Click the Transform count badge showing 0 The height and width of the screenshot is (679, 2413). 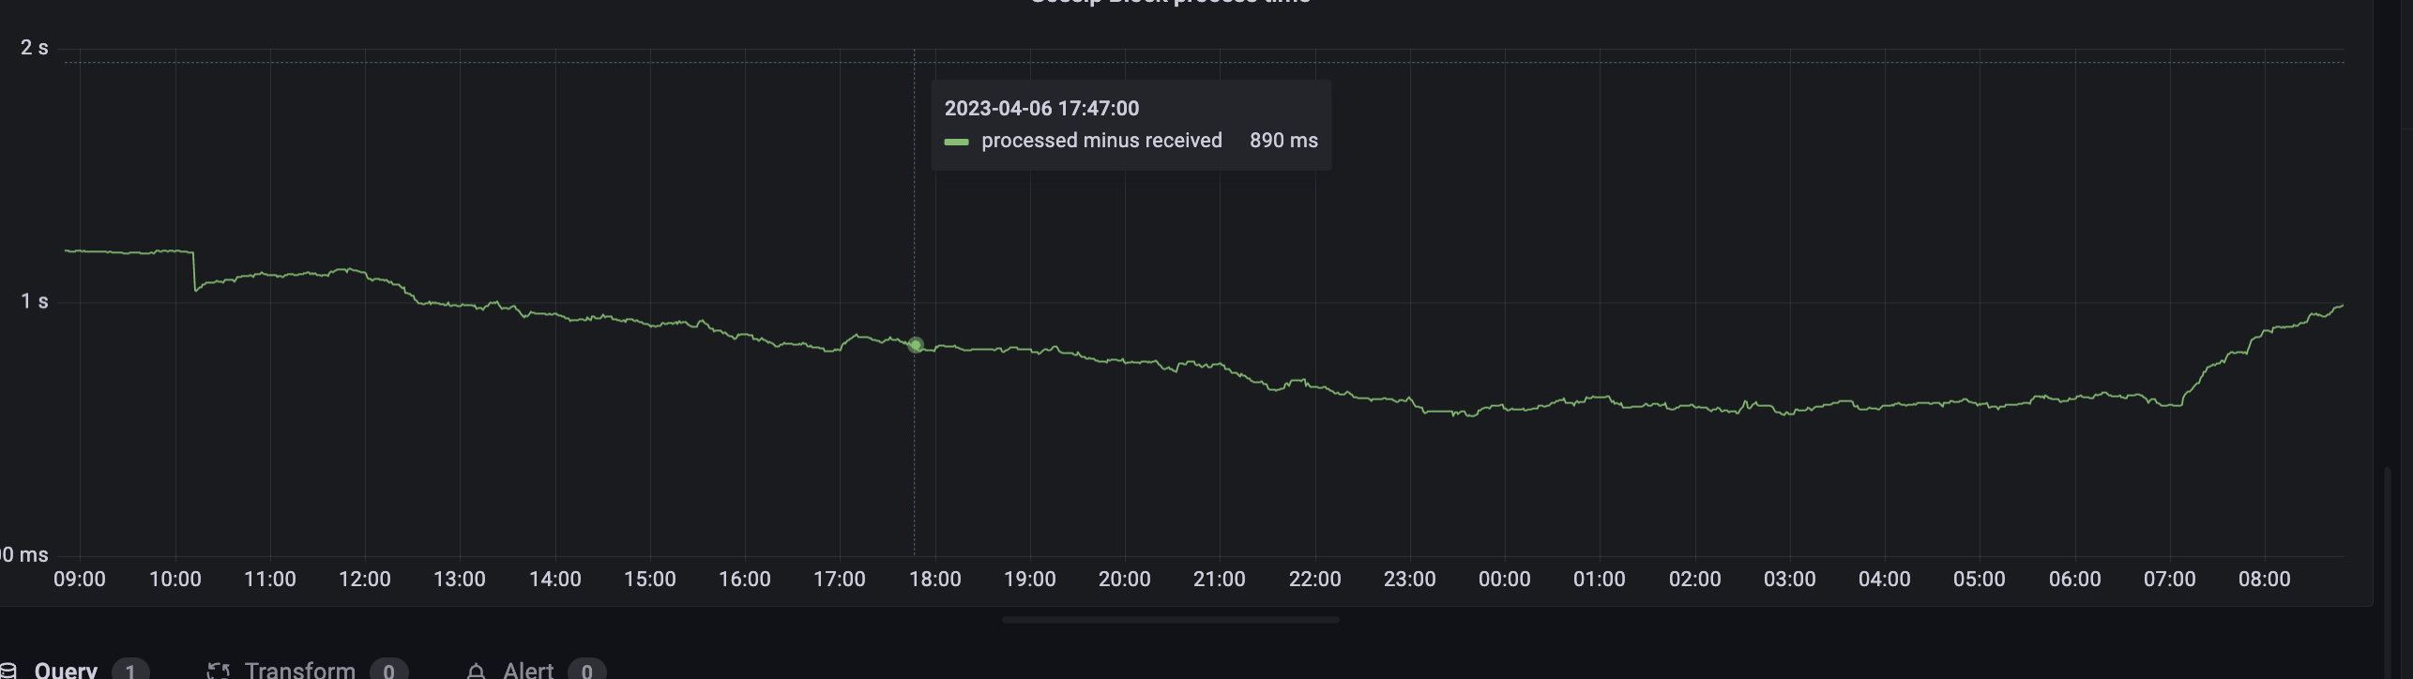click(x=388, y=671)
